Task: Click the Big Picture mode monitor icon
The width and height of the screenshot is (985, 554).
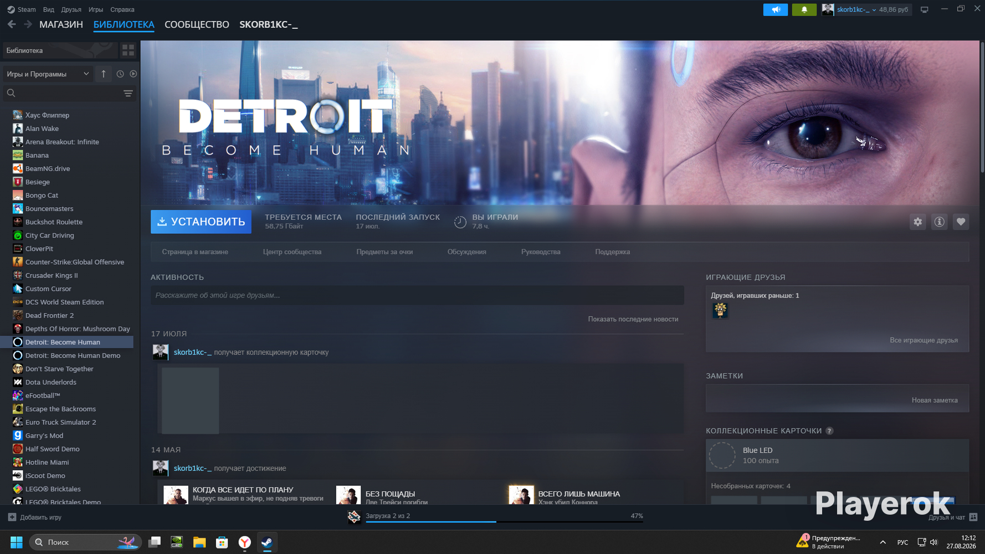Action: click(x=924, y=9)
